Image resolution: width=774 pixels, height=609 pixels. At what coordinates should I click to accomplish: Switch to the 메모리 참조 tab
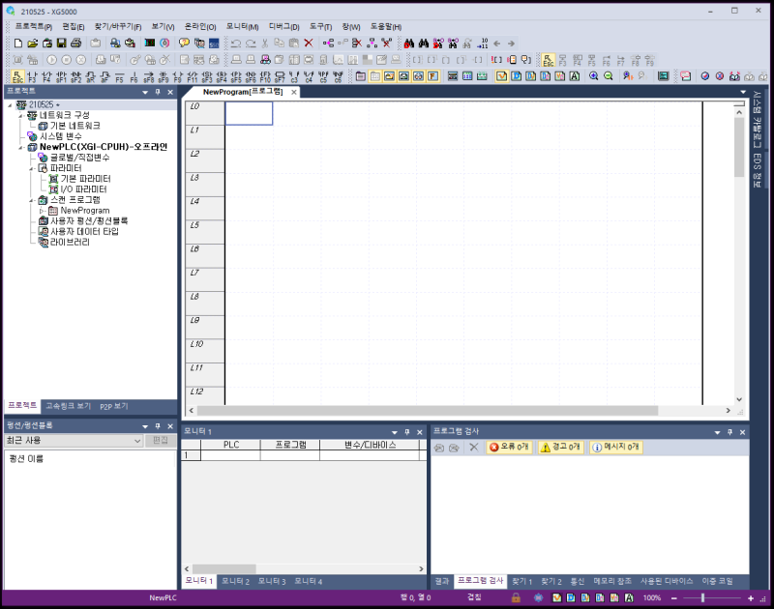click(x=611, y=581)
